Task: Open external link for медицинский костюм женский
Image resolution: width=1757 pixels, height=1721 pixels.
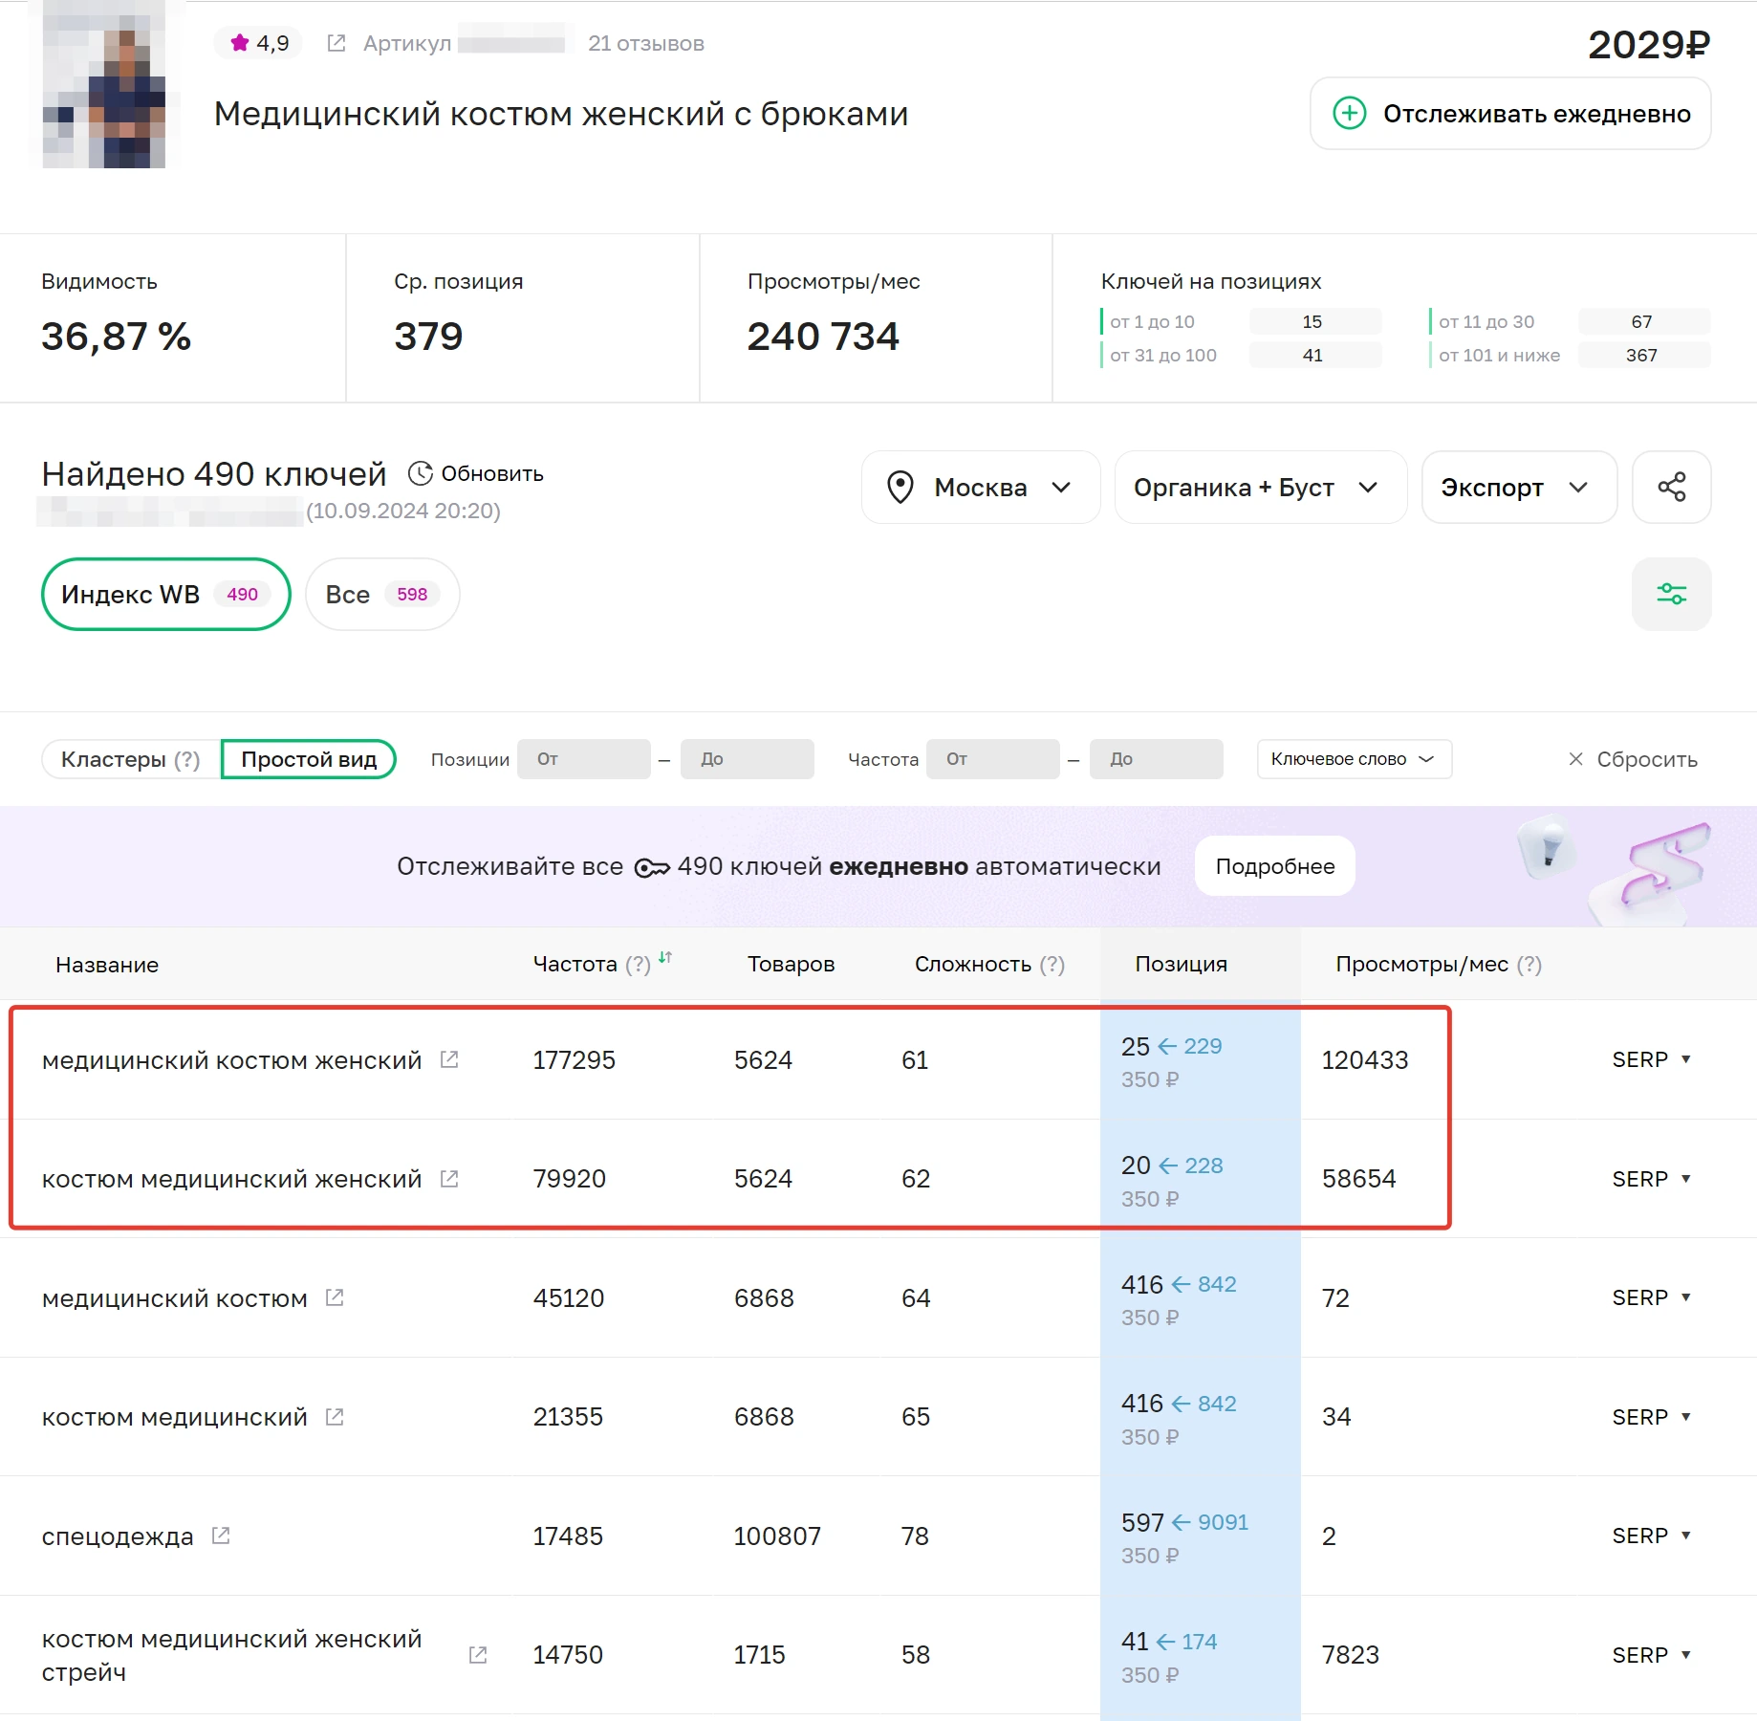Action: pos(449,1059)
